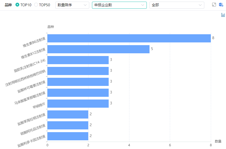
Task: Click the bar chart view icon
Action: (x=223, y=15)
